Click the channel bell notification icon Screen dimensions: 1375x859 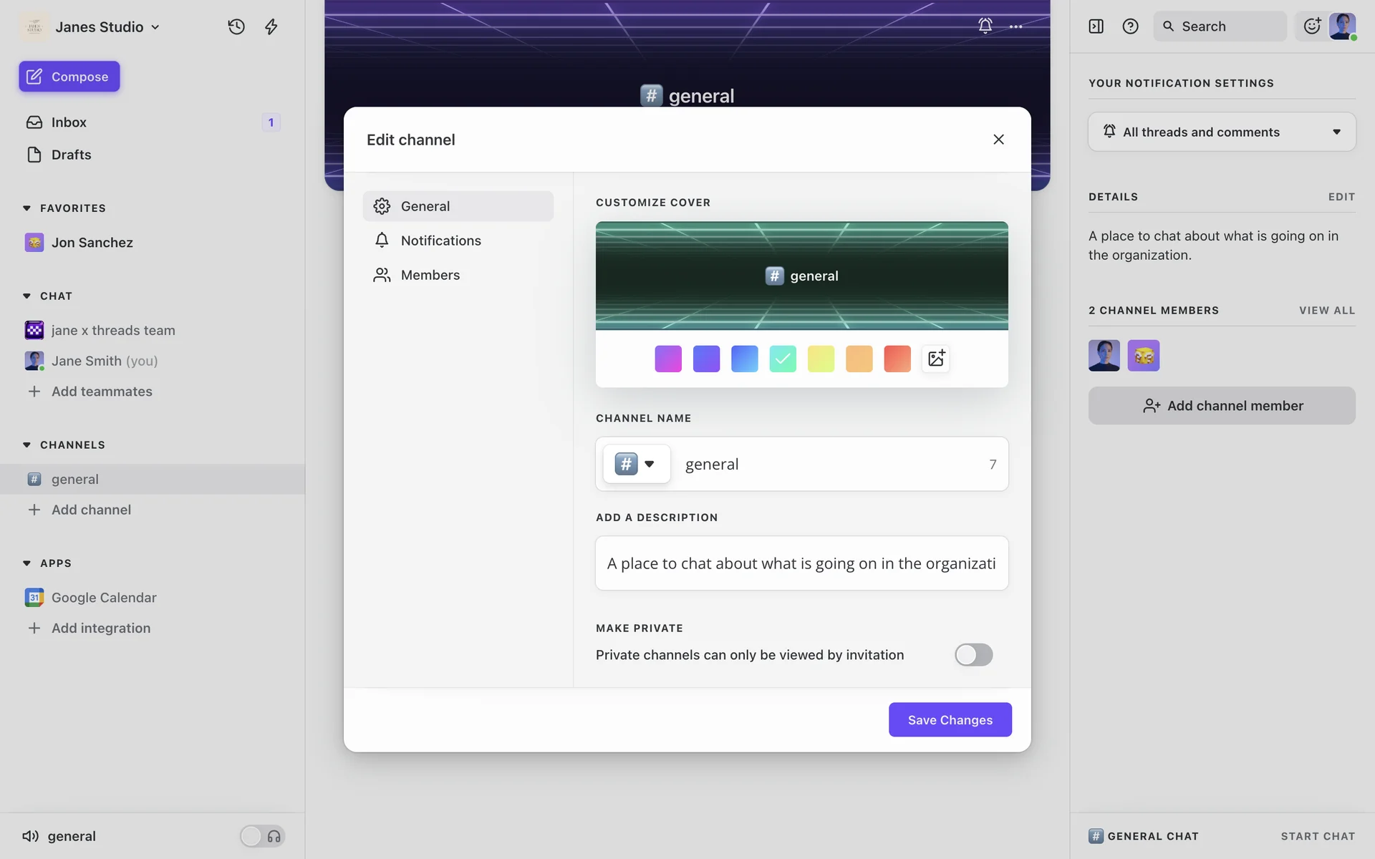[985, 26]
